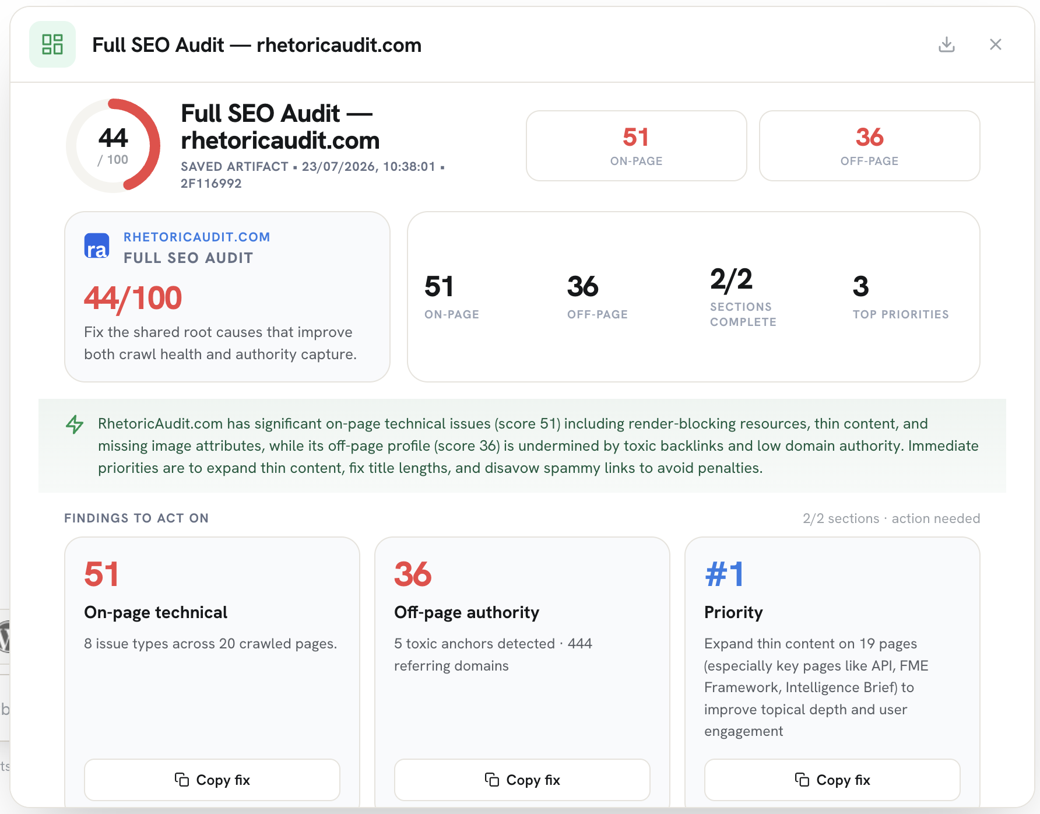The width and height of the screenshot is (1040, 814).
Task: Click the green RhetoricAudit.com summary paragraph
Action: [x=538, y=446]
